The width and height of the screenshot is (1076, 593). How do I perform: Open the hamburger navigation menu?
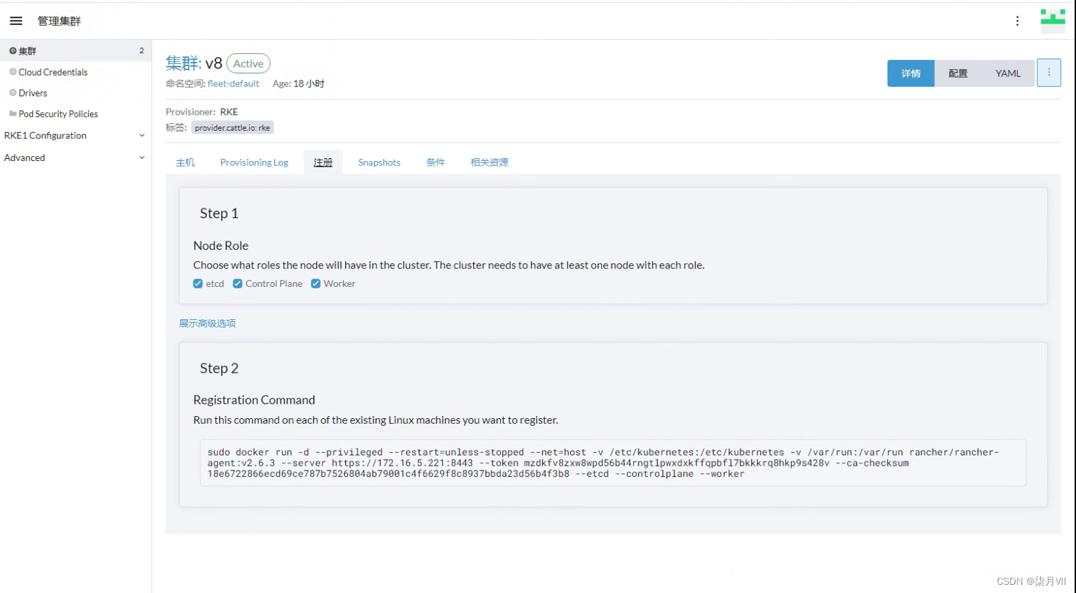pyautogui.click(x=16, y=21)
